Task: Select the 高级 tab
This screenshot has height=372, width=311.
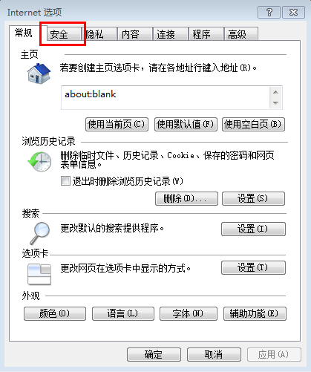Action: [241, 34]
